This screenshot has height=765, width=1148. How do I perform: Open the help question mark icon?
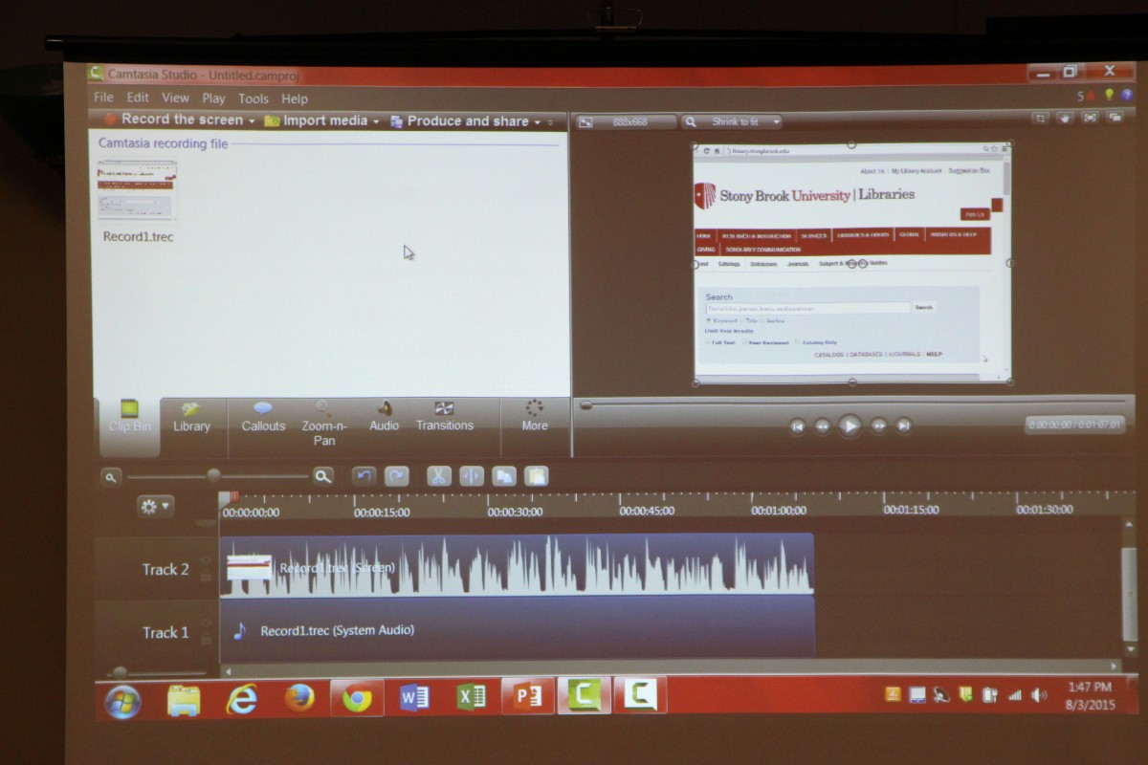[1127, 95]
